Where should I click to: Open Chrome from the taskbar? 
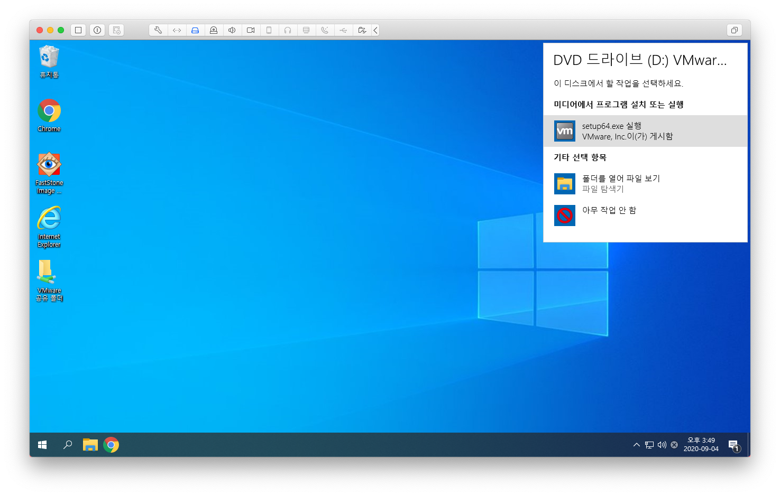point(111,445)
